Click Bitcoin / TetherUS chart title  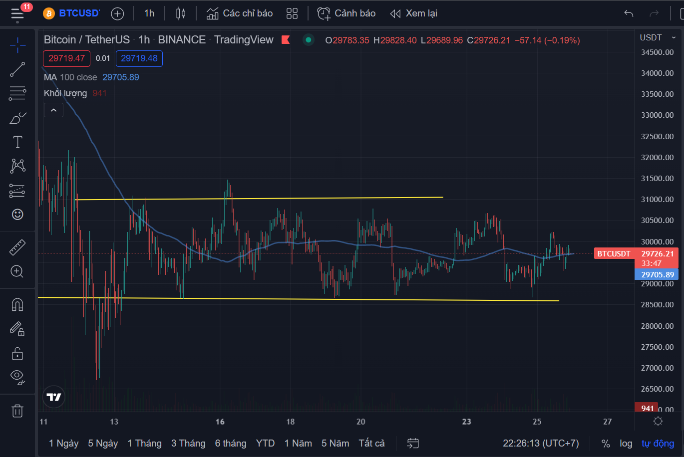[x=87, y=40]
